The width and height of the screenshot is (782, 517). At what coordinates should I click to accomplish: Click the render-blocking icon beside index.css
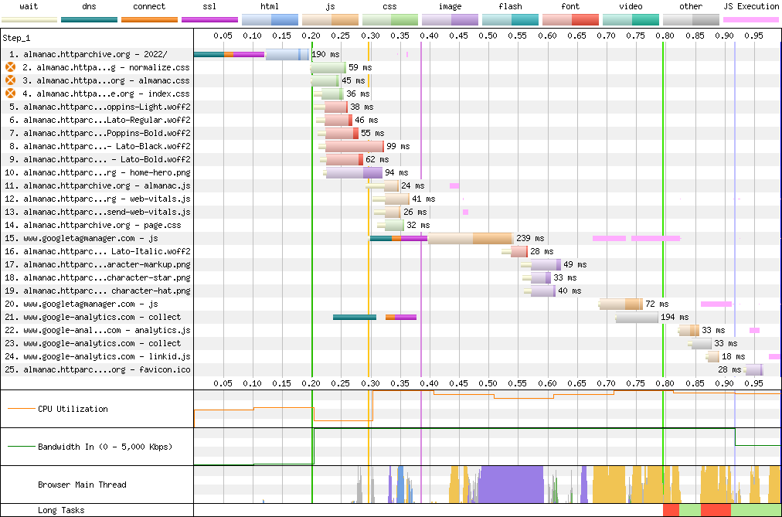(x=11, y=94)
